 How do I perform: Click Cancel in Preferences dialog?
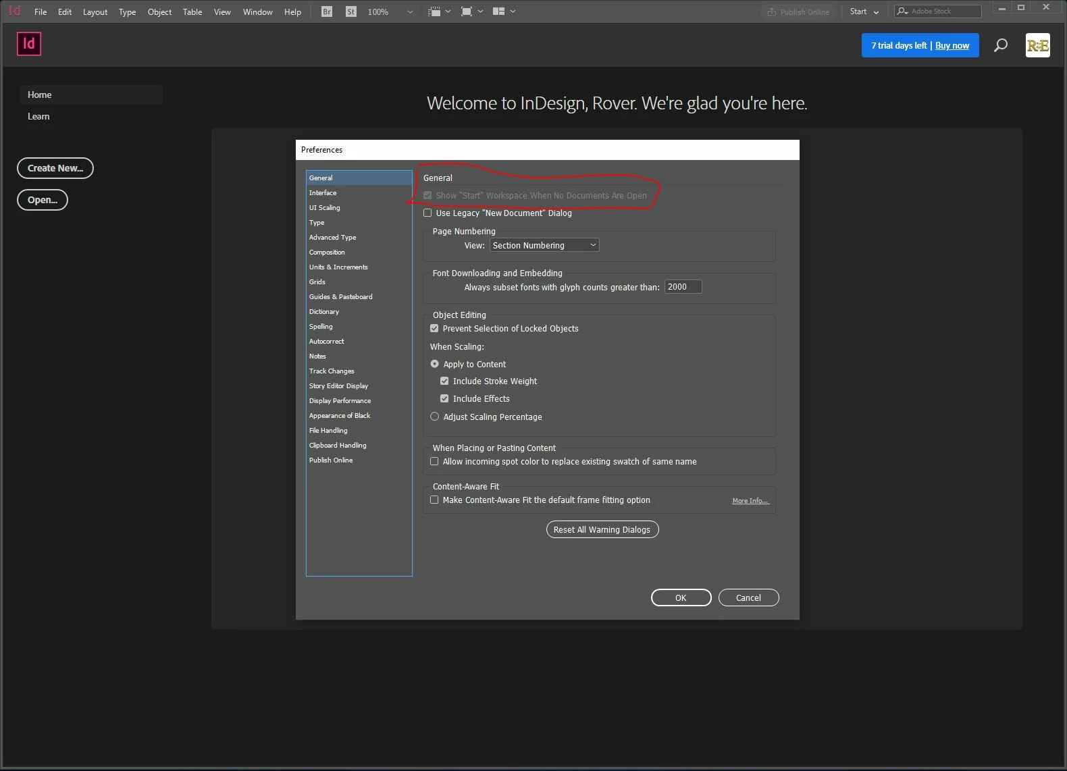point(748,597)
